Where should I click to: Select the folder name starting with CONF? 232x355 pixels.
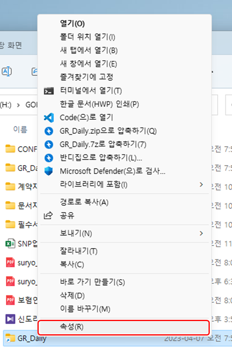27,149
